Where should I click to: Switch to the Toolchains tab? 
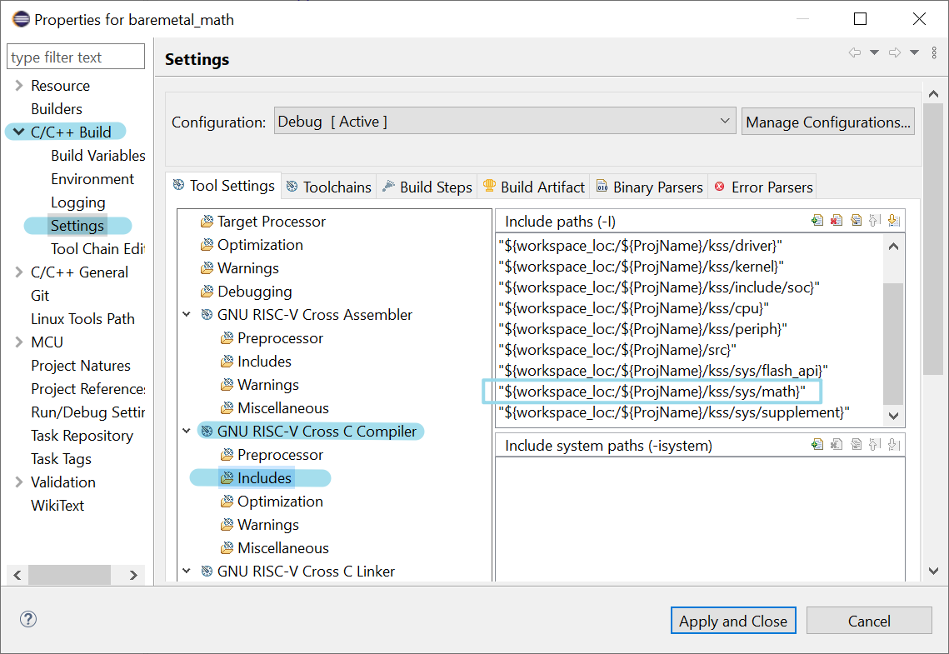coord(328,187)
